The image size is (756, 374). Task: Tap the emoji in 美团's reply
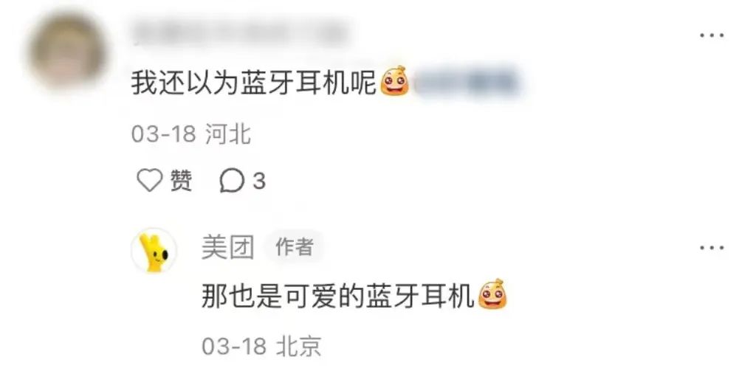[492, 294]
